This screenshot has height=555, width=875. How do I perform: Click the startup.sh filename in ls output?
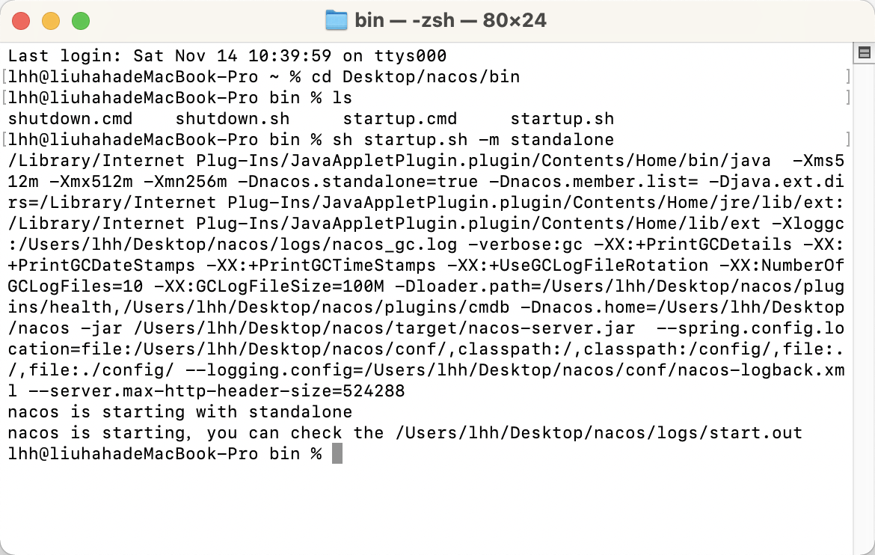[x=562, y=119]
